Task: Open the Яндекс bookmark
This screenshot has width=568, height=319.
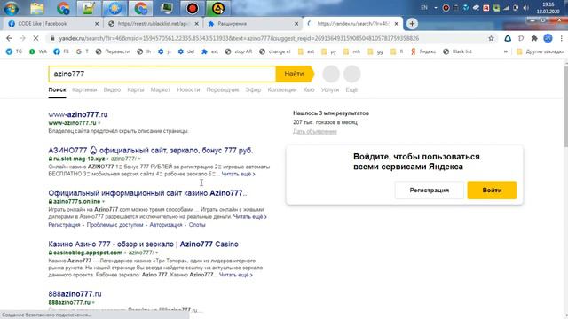Action: point(423,51)
